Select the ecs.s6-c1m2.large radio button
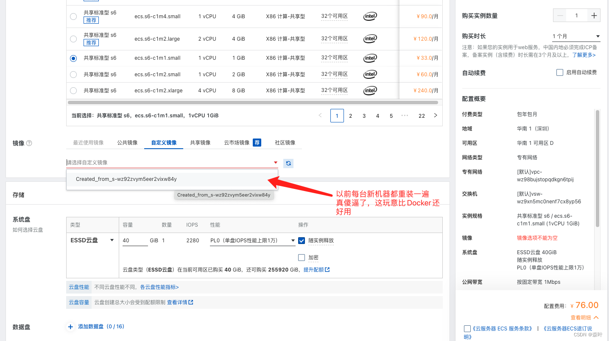609x341 pixels. click(x=73, y=39)
